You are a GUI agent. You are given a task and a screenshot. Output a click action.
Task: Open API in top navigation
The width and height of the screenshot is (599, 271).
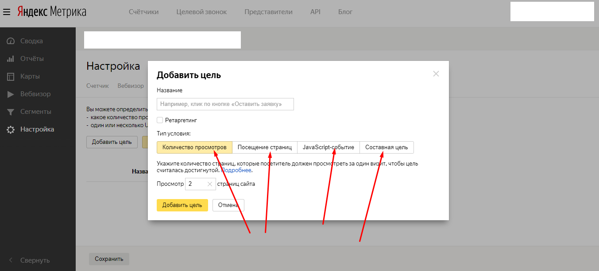tap(315, 12)
